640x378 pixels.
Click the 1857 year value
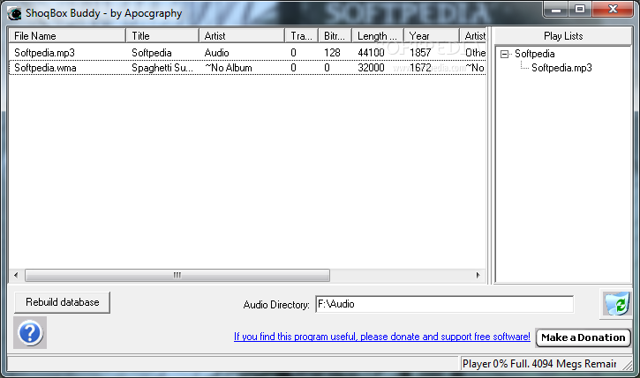pos(420,53)
